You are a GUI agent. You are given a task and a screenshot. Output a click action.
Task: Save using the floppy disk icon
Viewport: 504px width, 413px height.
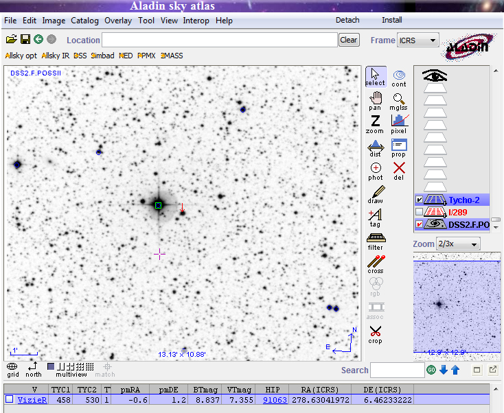tap(25, 40)
